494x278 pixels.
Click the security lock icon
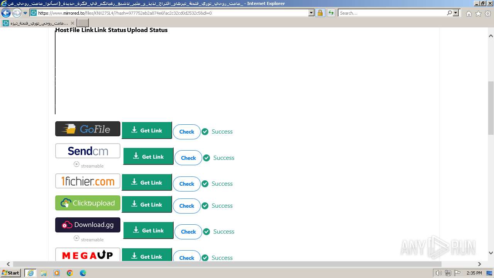(x=320, y=13)
